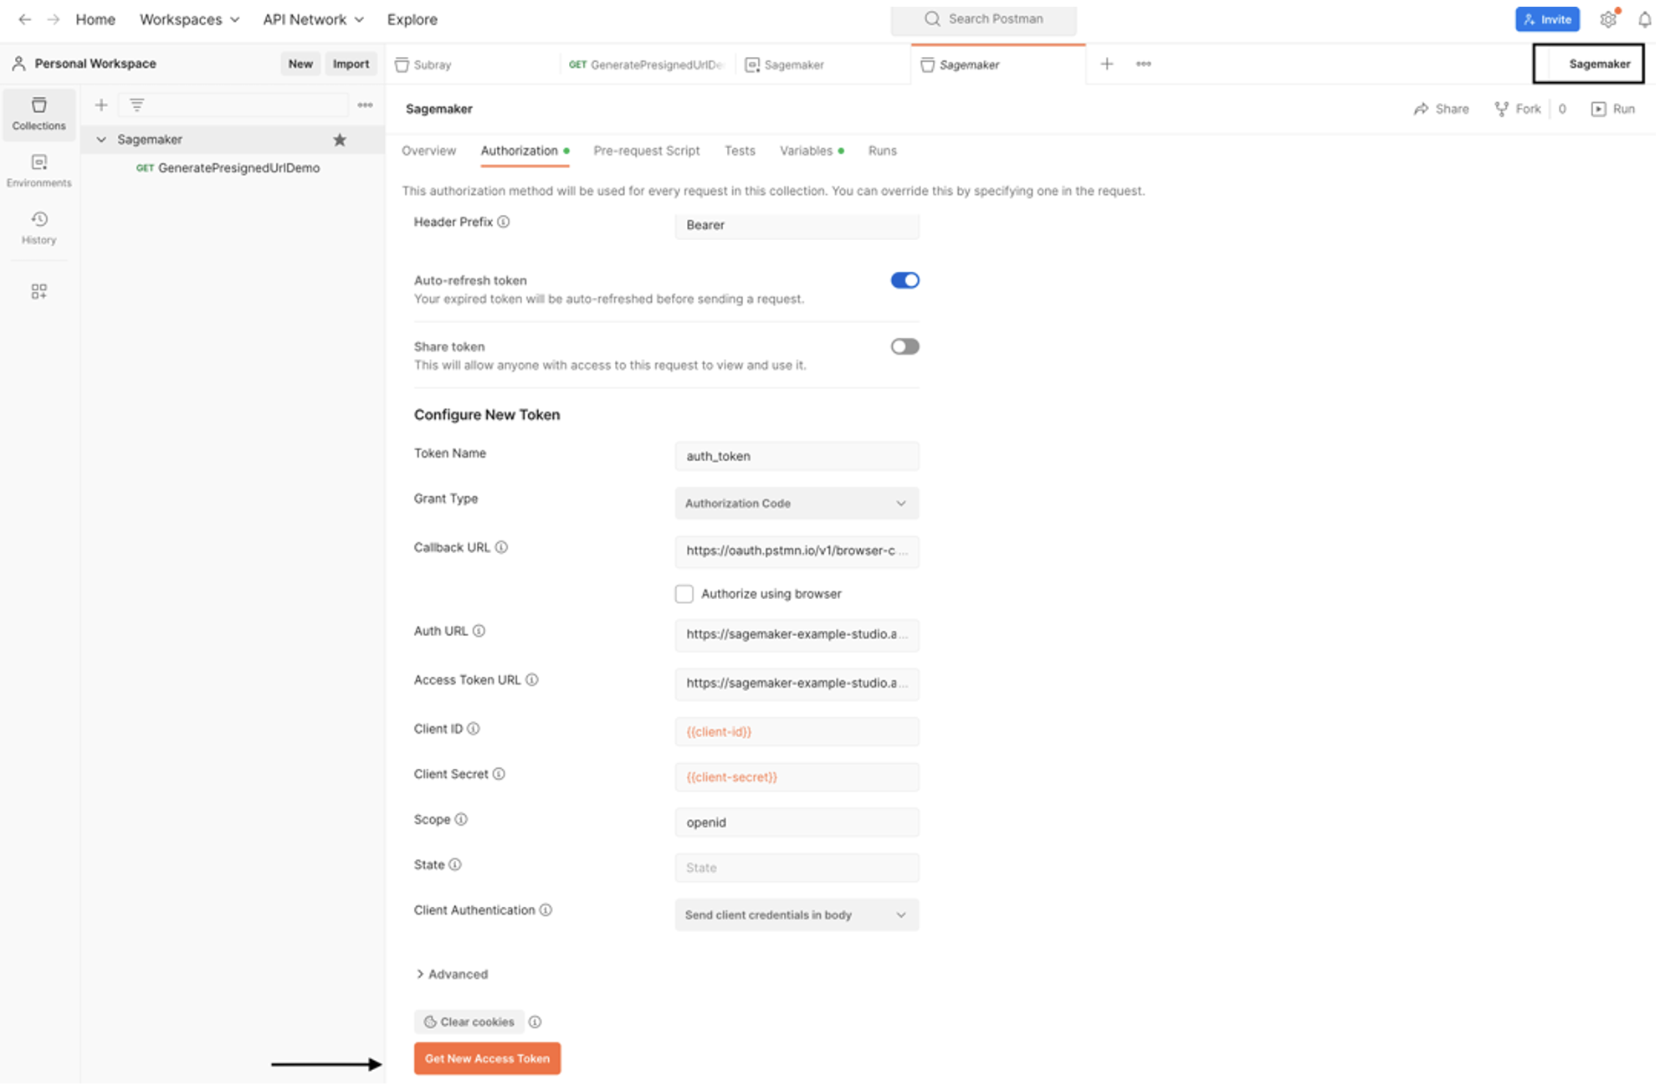Image resolution: width=1660 pixels, height=1091 pixels.
Task: Click the plus icon to open new tab
Action: point(1106,64)
